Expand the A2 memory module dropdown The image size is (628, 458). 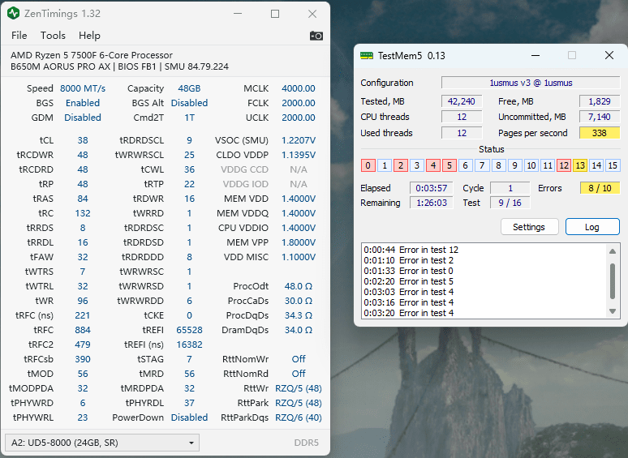tap(101, 443)
